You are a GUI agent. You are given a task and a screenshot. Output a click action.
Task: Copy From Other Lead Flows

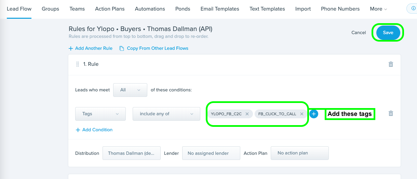pyautogui.click(x=154, y=48)
